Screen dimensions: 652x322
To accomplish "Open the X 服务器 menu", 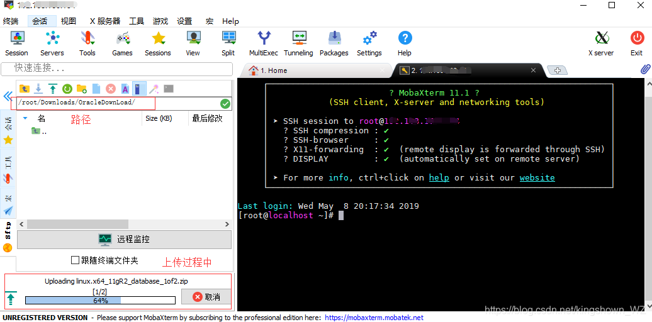I will click(104, 21).
